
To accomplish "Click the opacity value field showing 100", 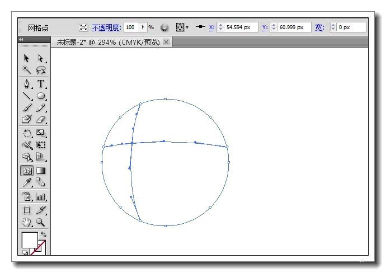I will click(x=131, y=27).
